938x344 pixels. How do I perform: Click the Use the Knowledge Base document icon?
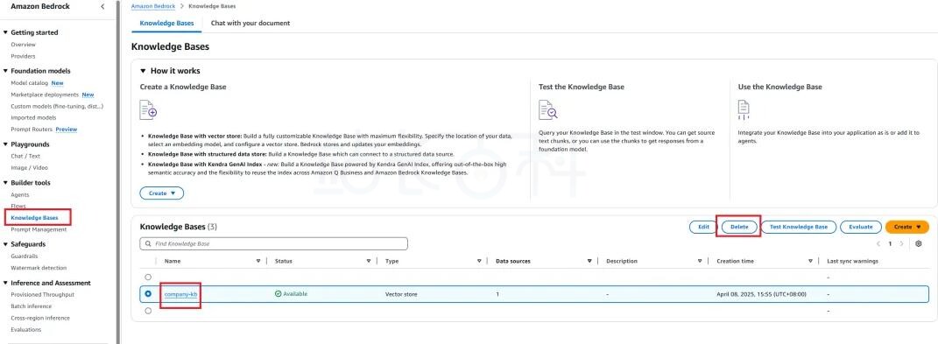(744, 110)
